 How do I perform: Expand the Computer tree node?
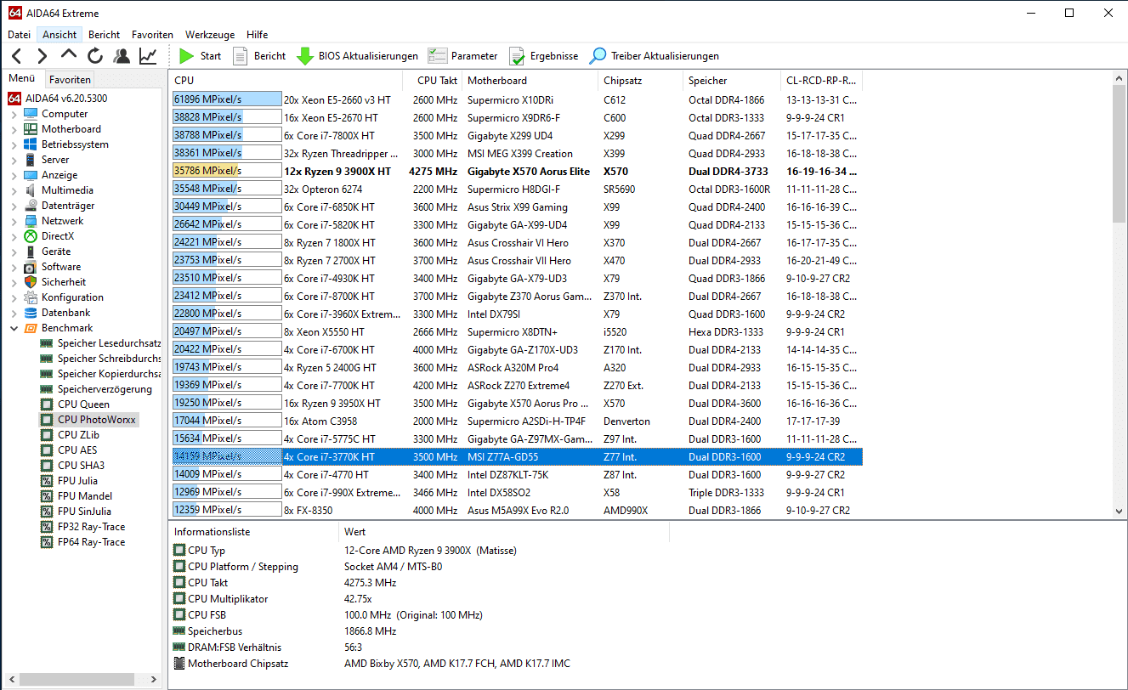pyautogui.click(x=14, y=114)
